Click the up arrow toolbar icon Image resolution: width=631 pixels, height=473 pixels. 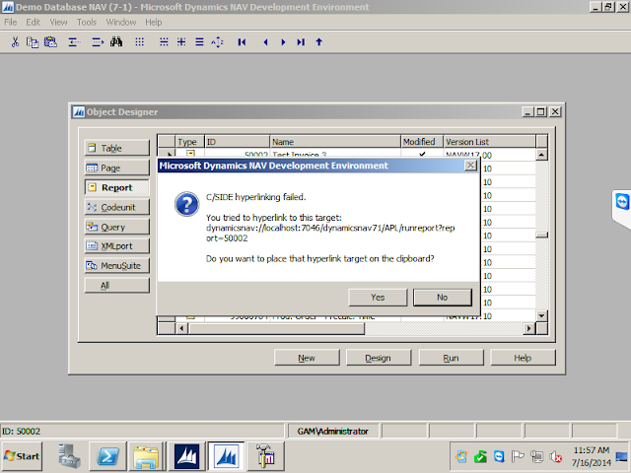[x=319, y=41]
